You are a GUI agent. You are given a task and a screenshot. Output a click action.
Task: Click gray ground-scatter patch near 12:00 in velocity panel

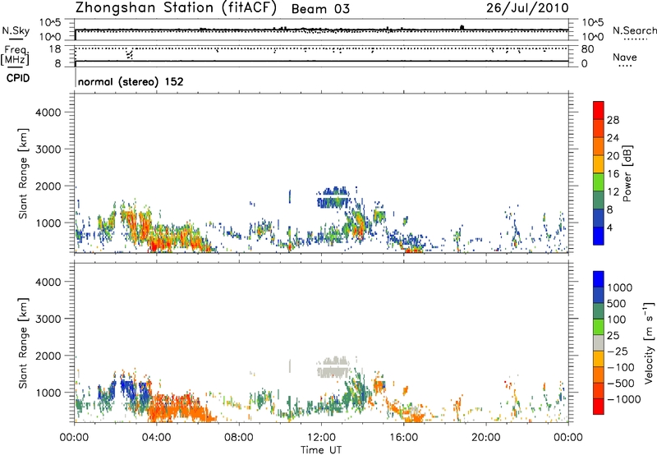pos(333,367)
